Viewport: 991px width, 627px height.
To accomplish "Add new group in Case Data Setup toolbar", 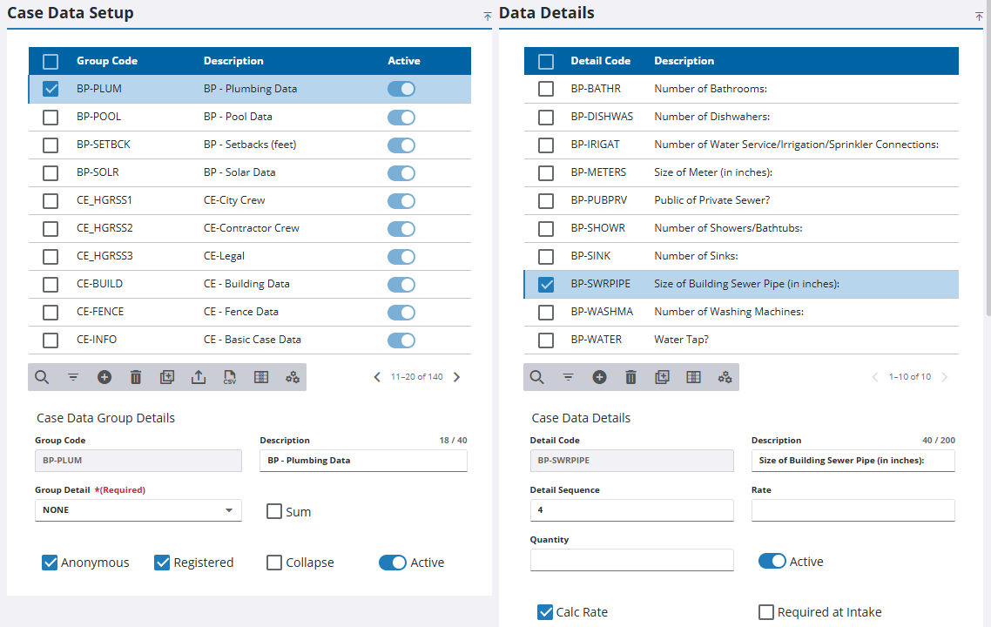I will click(104, 377).
